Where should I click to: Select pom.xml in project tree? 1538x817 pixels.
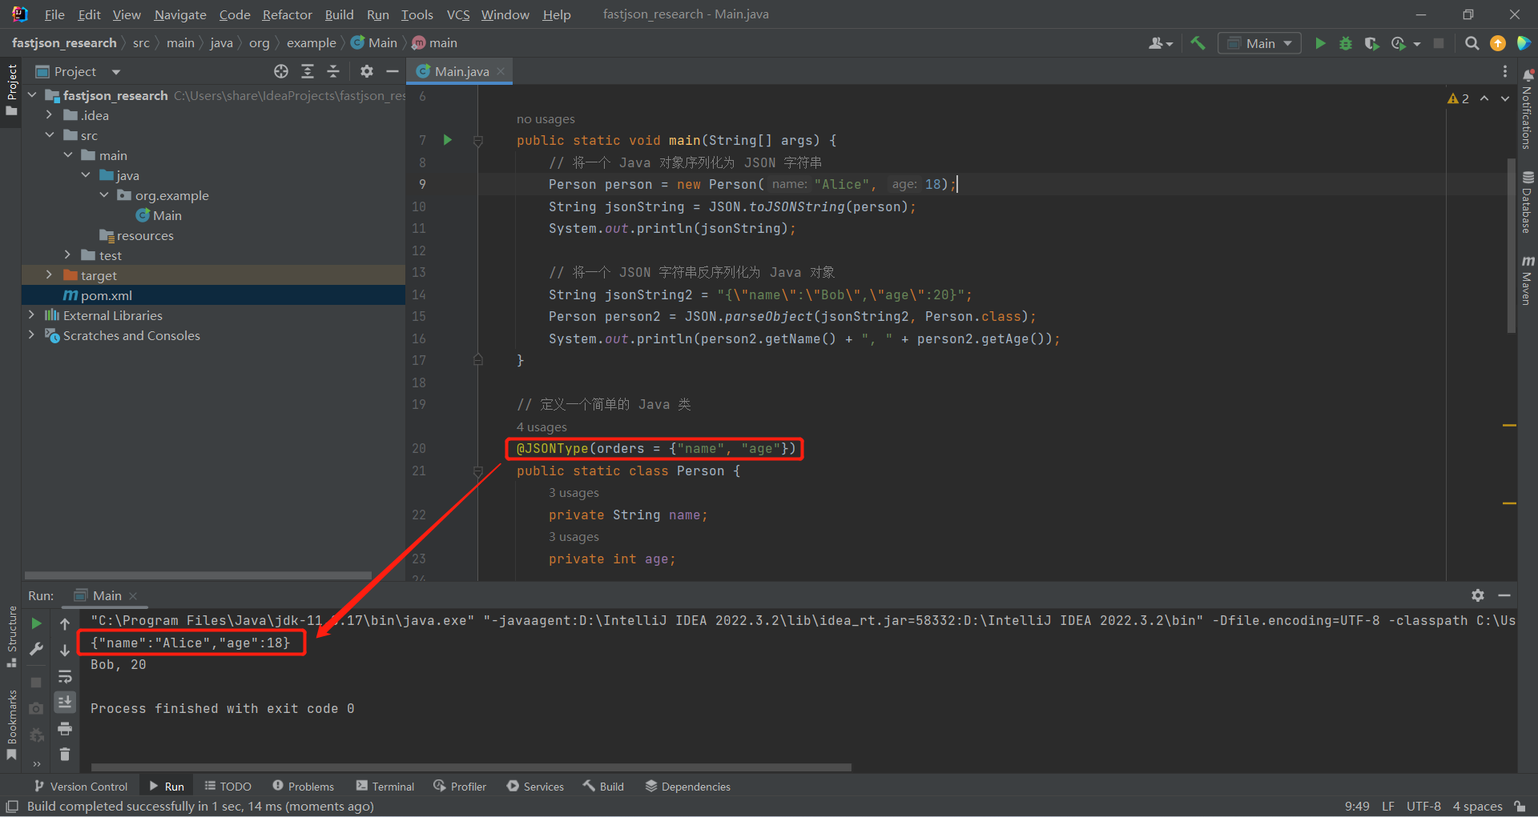coord(106,295)
